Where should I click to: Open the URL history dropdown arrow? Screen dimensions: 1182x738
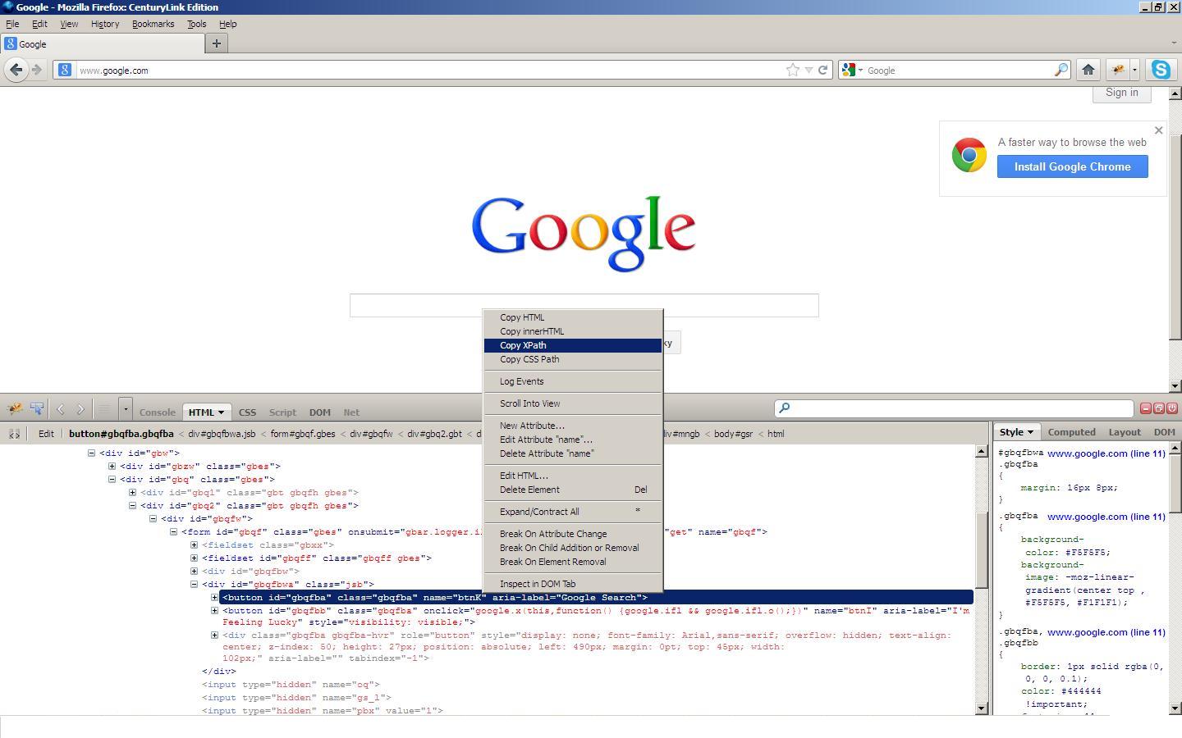tap(809, 71)
